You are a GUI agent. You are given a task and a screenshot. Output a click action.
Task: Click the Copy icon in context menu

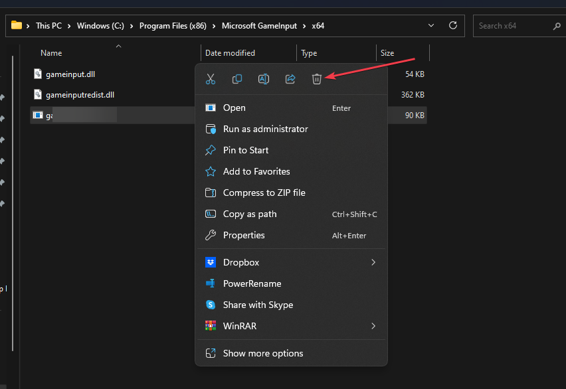[236, 79]
